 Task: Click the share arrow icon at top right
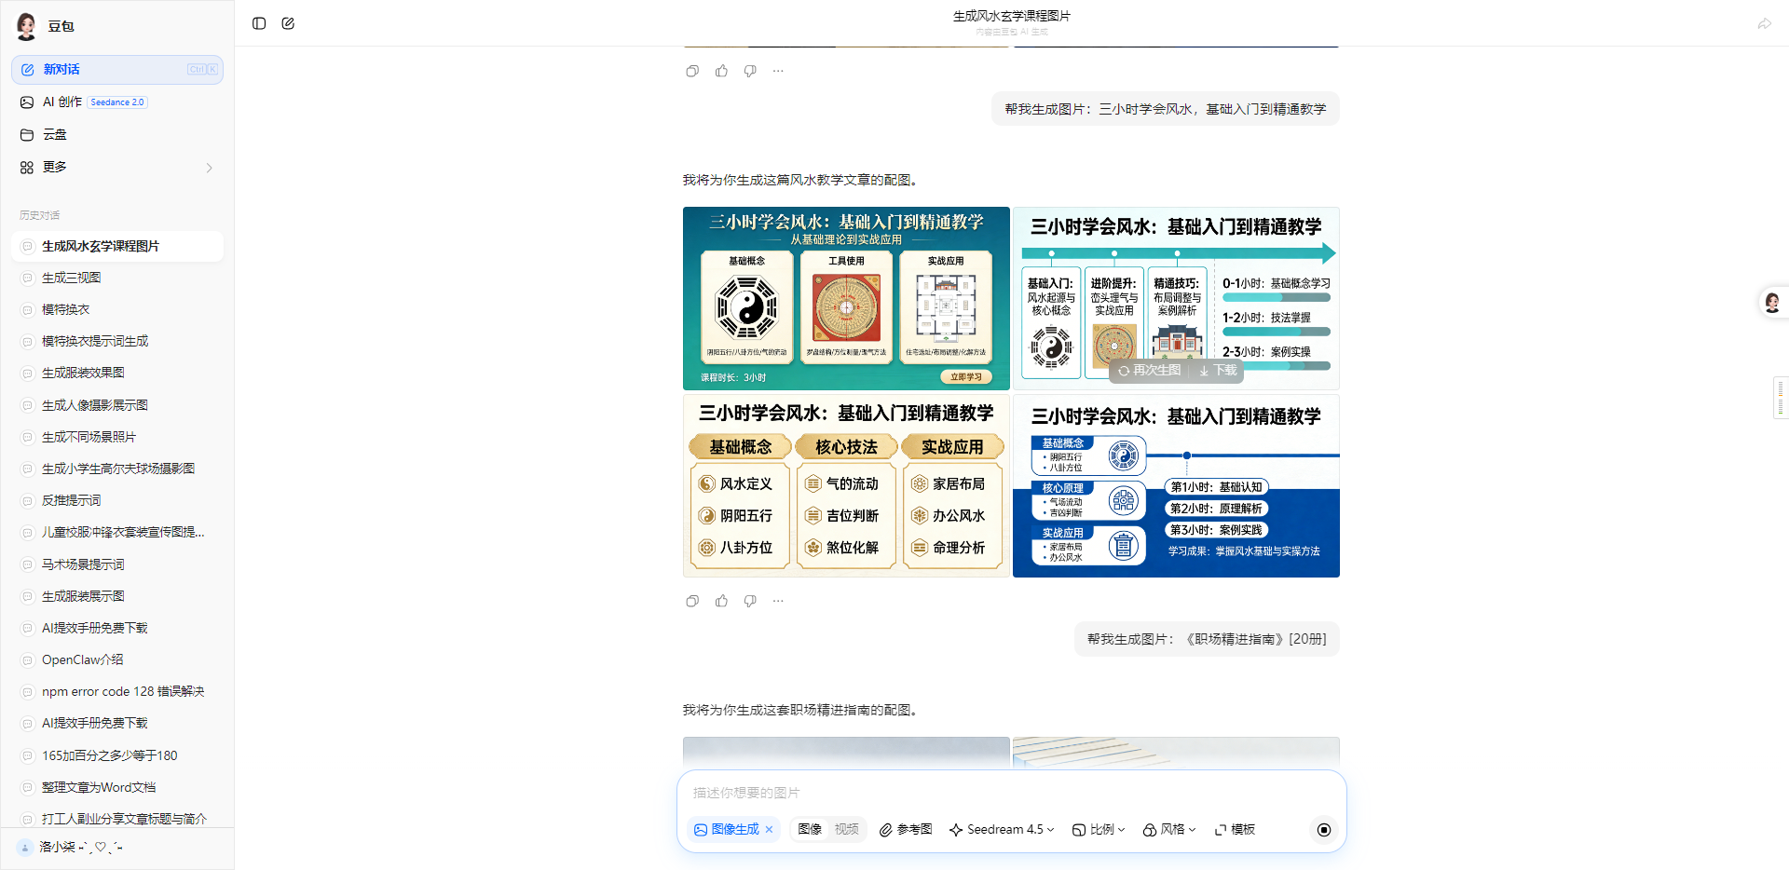tap(1764, 23)
